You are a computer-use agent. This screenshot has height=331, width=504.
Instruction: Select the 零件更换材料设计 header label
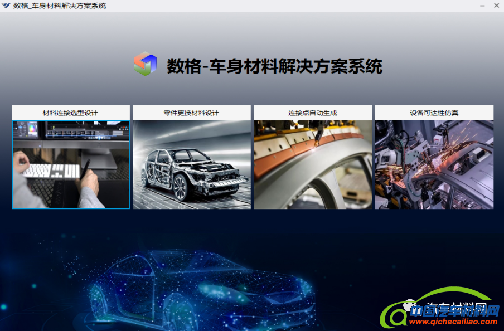tap(191, 112)
